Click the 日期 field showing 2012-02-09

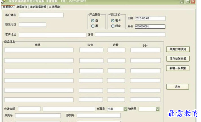(x=150, y=18)
